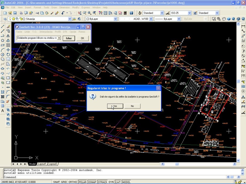The width and height of the screenshot is (246, 184).
Task: Open the QuickCalc calculator
Action: coord(125,13)
